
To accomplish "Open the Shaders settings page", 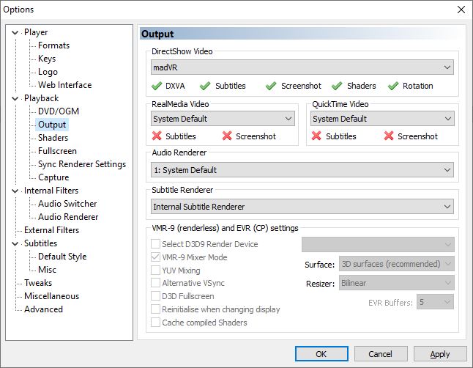I will pos(53,138).
